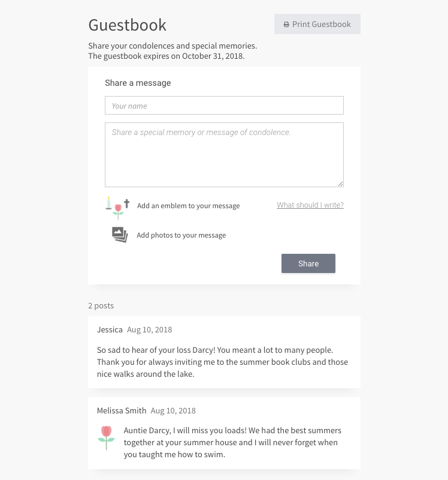This screenshot has height=480, width=448.
Task: Click Jessica's post date Aug 10, 2018
Action: click(x=150, y=329)
